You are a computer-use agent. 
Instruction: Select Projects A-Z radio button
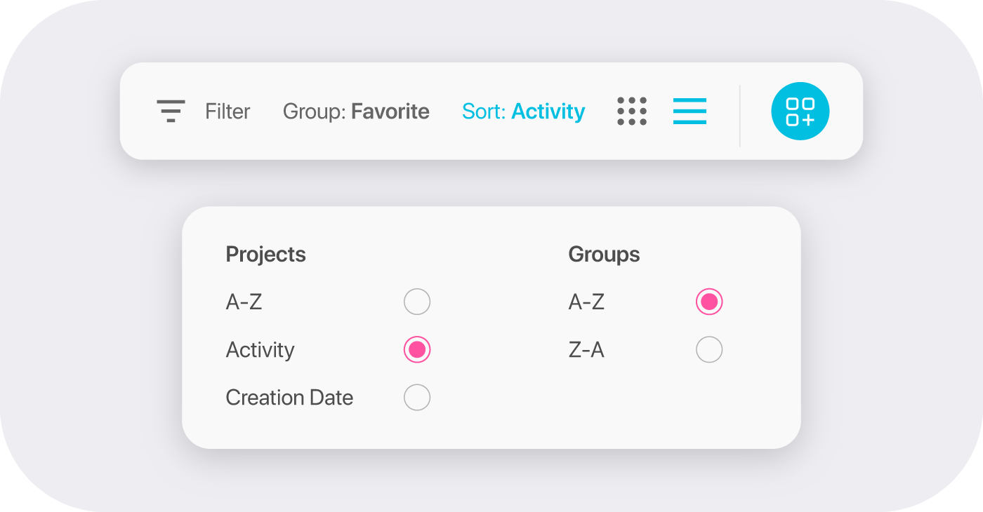tap(417, 302)
